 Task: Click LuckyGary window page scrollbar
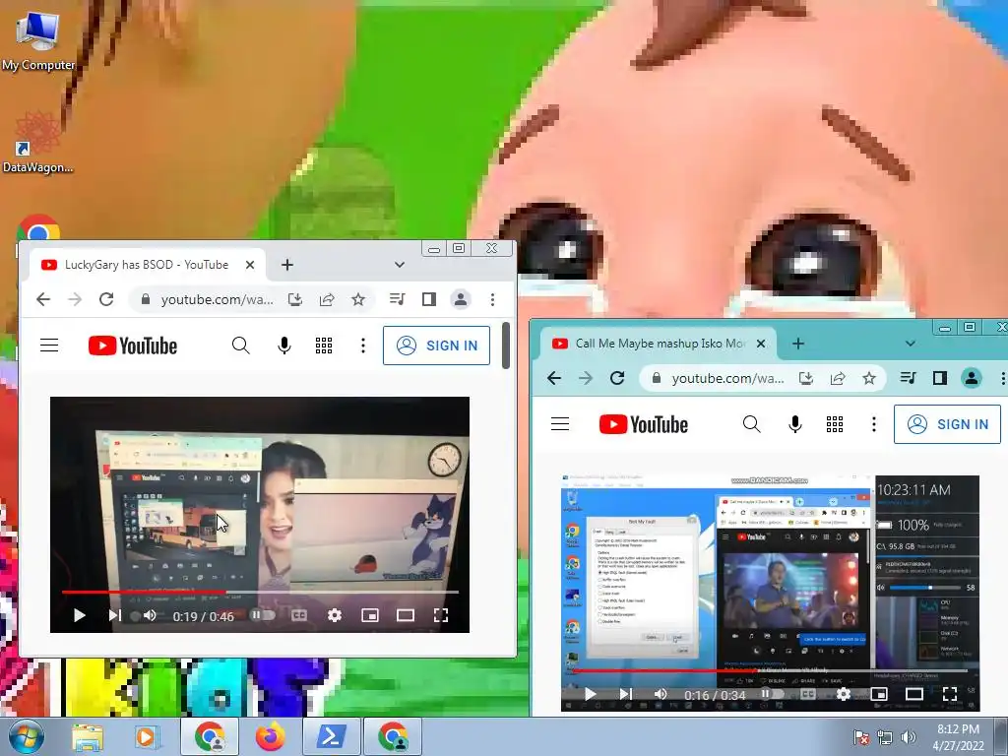[x=506, y=346]
